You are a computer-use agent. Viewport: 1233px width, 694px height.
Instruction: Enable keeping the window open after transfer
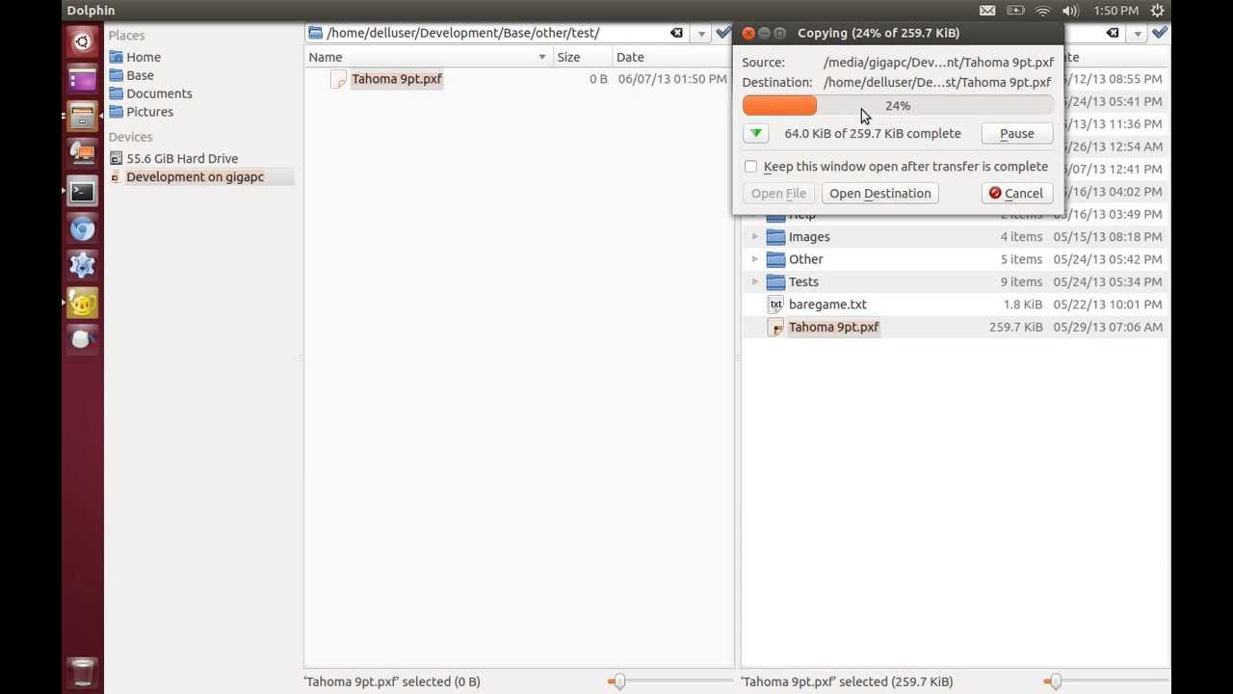point(750,167)
